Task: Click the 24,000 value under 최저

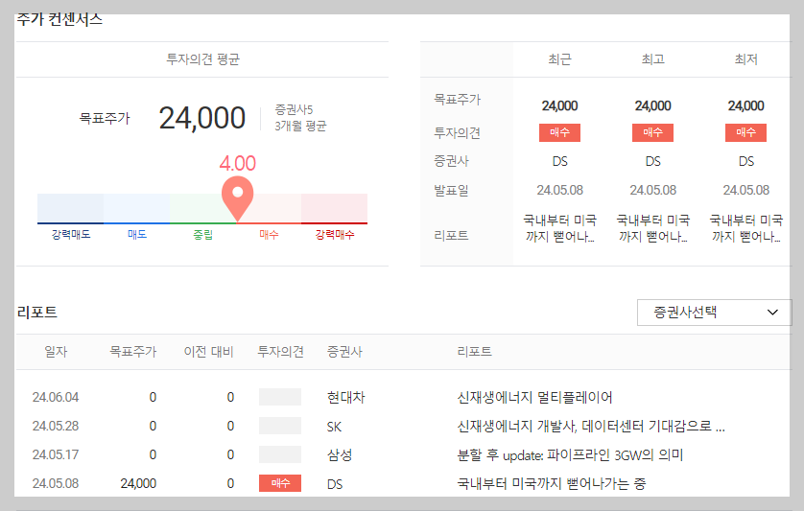Action: [746, 105]
